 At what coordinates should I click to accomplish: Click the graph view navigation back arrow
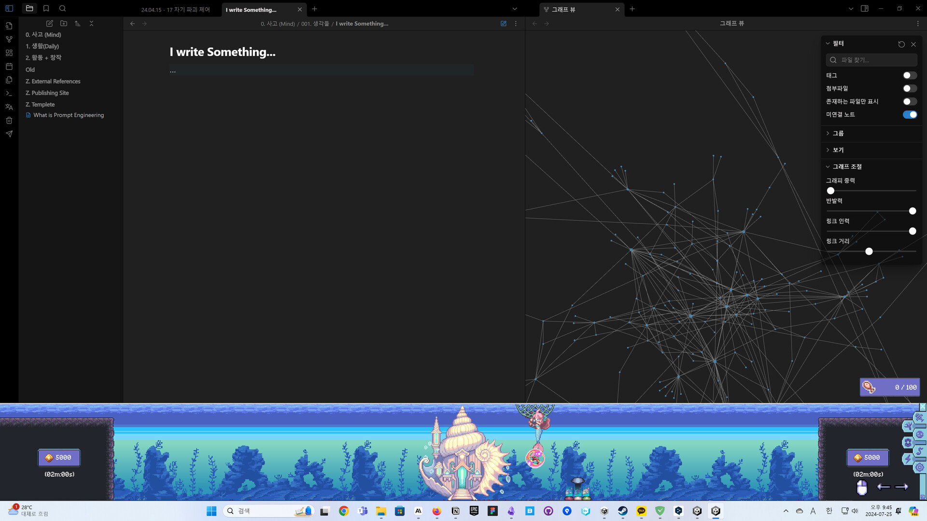[535, 24]
